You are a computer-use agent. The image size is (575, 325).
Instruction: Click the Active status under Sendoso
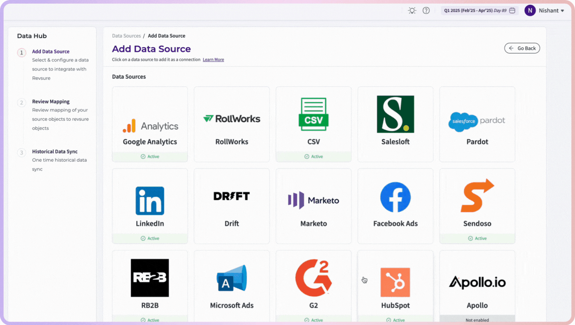[x=477, y=238]
